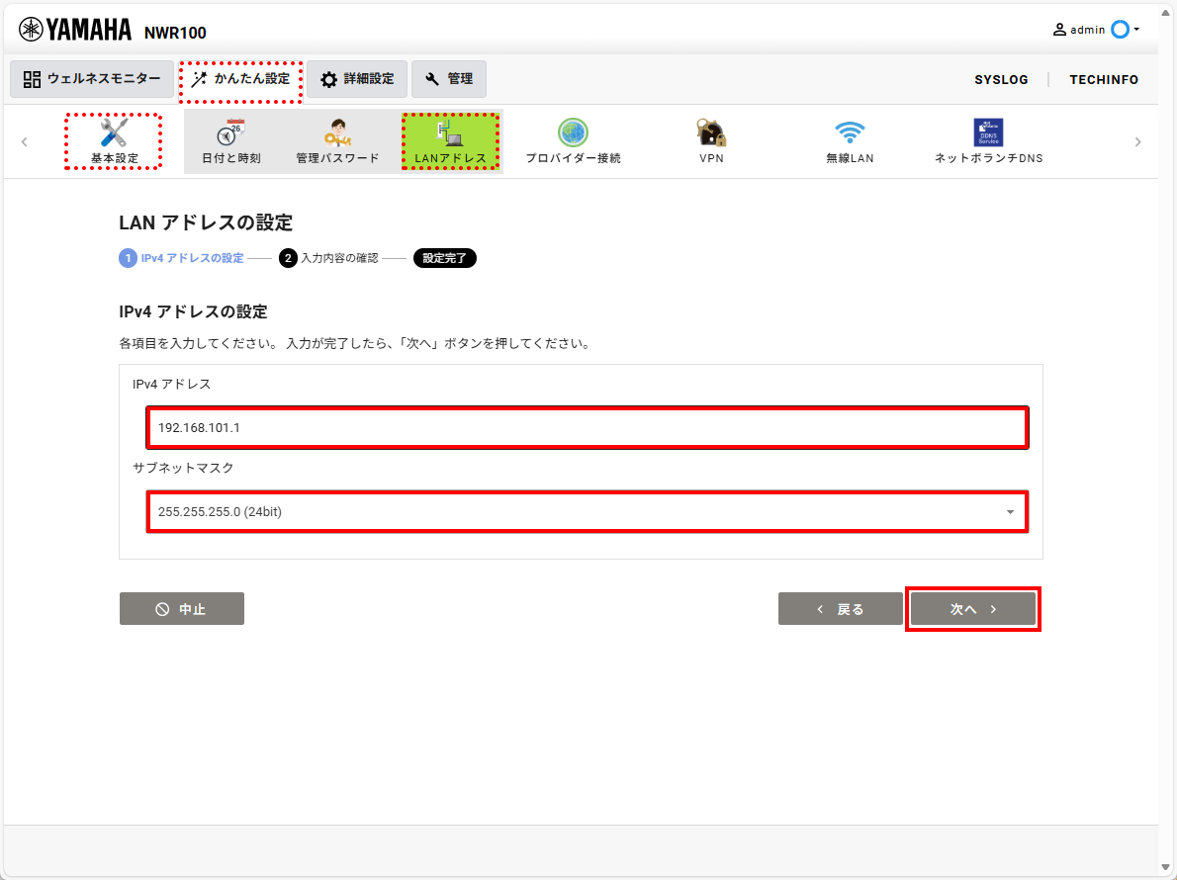
Task: Click the page scrollbar up arrow
Action: [1166, 12]
